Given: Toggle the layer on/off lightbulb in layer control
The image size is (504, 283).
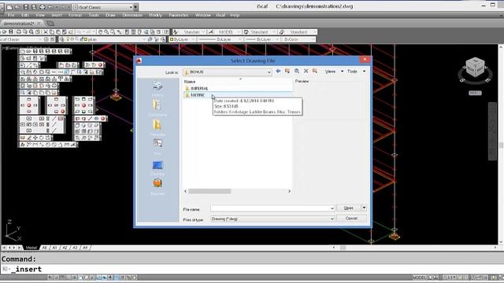Looking at the screenshot, I should [68, 39].
